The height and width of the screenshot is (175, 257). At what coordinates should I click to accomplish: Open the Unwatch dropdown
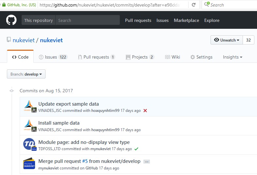click(227, 40)
